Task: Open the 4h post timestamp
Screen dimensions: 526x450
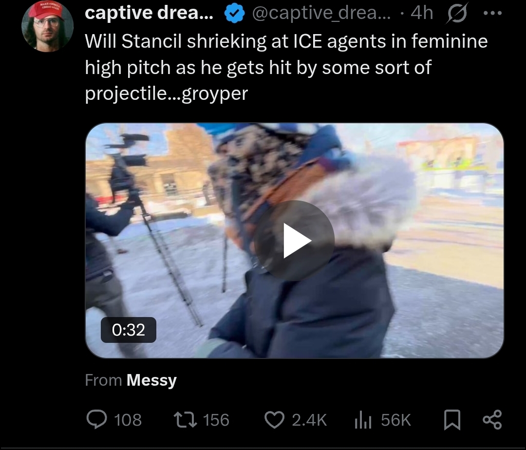Action: [x=422, y=14]
